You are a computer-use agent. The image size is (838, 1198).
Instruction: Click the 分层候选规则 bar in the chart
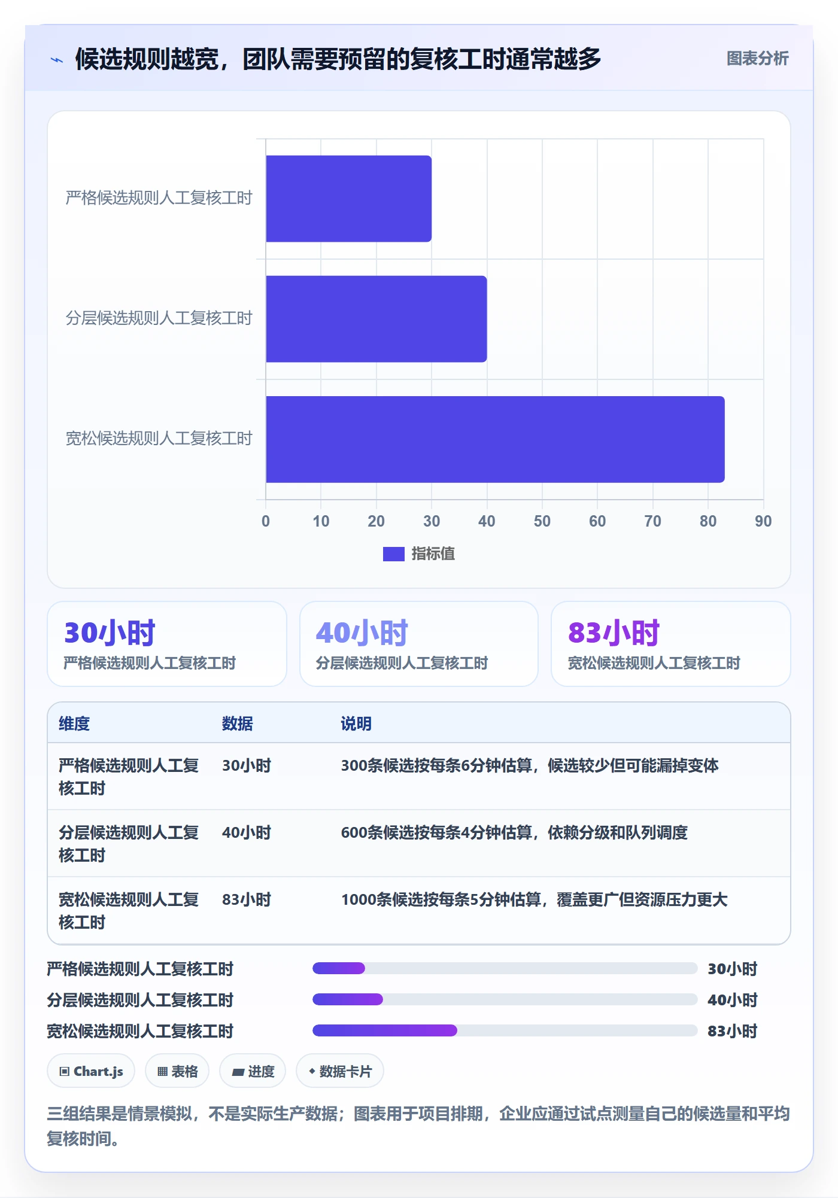(377, 319)
